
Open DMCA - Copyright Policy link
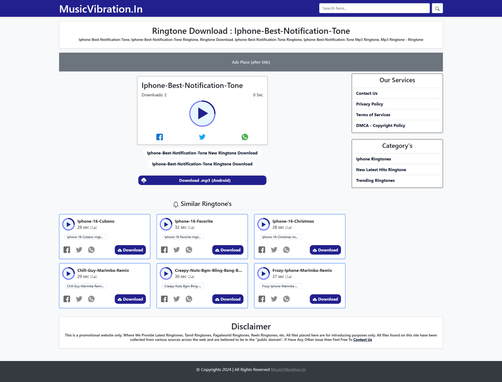tap(381, 126)
